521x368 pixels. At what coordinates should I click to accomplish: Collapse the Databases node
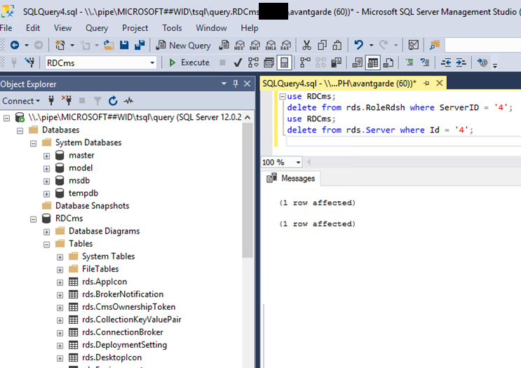pos(20,130)
